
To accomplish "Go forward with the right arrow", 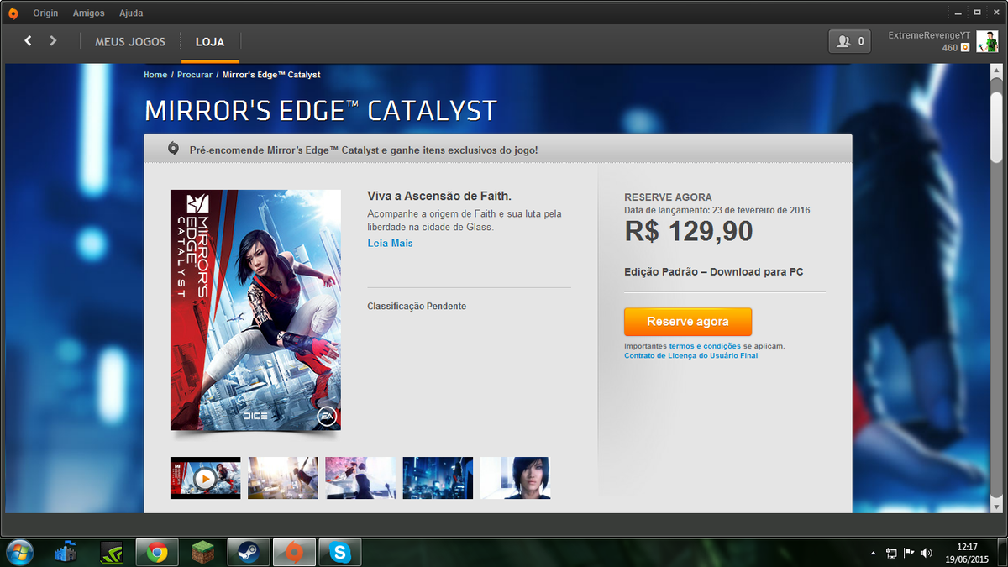I will (x=53, y=40).
